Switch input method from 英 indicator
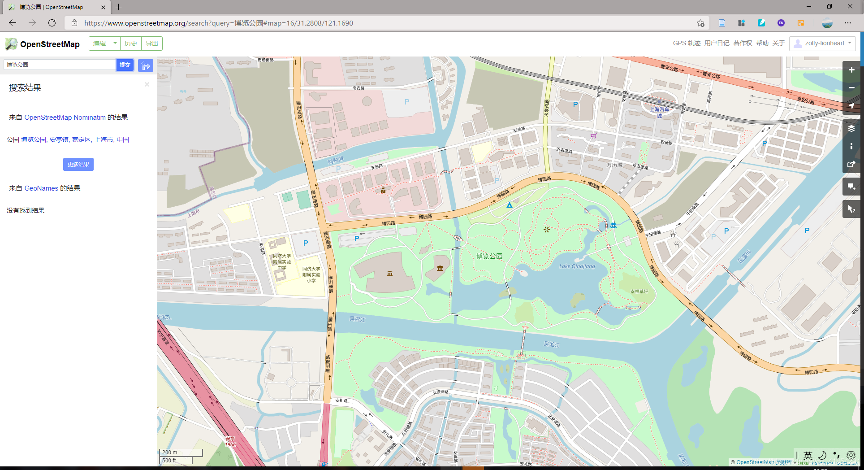Screen dimensions: 864x470 click(x=808, y=455)
